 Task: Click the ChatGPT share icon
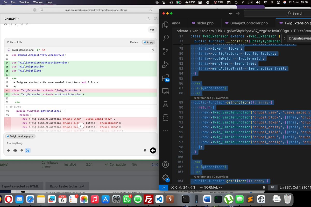148,19
